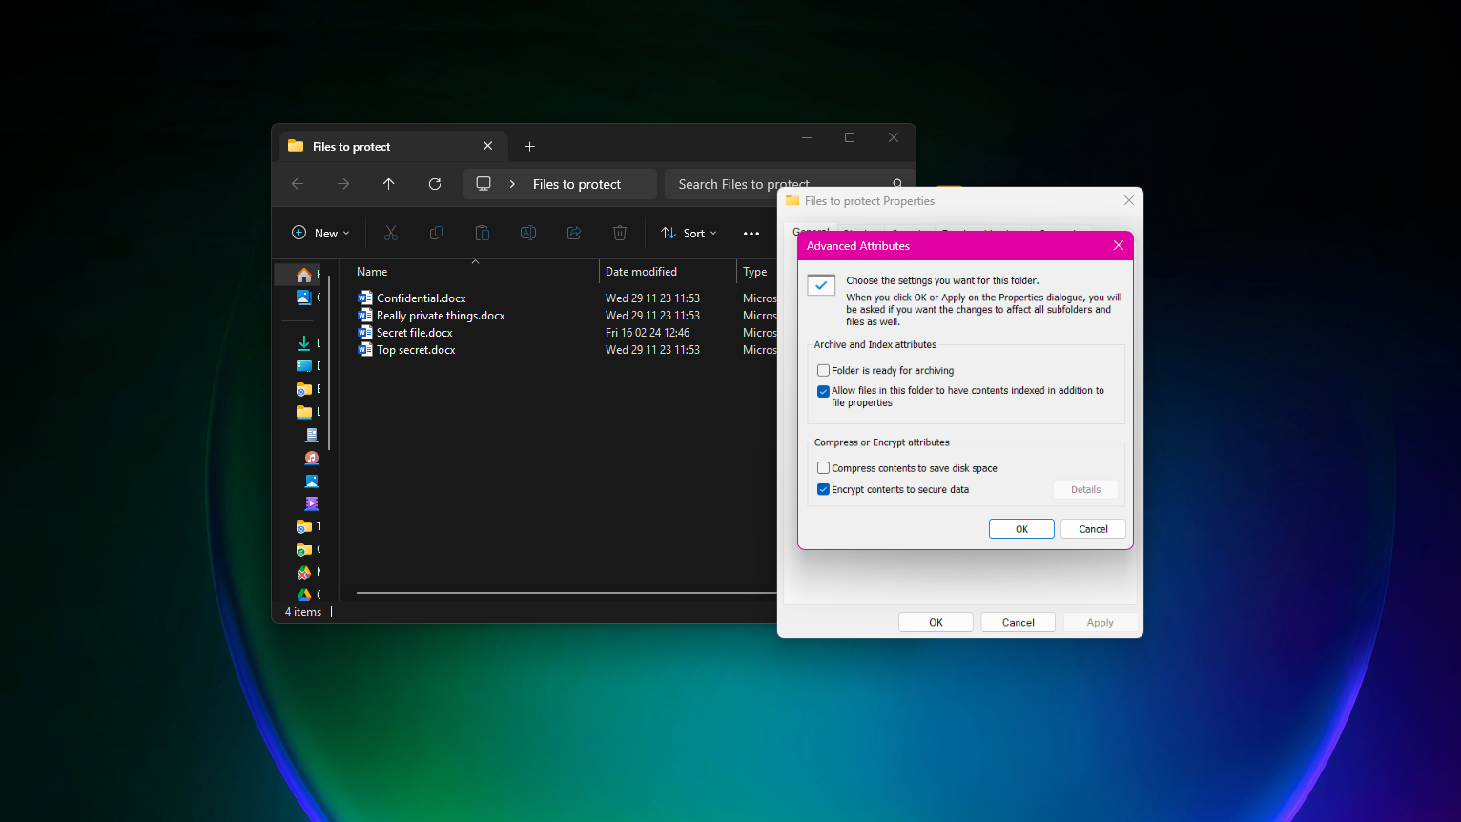1461x822 pixels.
Task: Click Cancel in Advanced Attributes dialog
Action: point(1093,529)
